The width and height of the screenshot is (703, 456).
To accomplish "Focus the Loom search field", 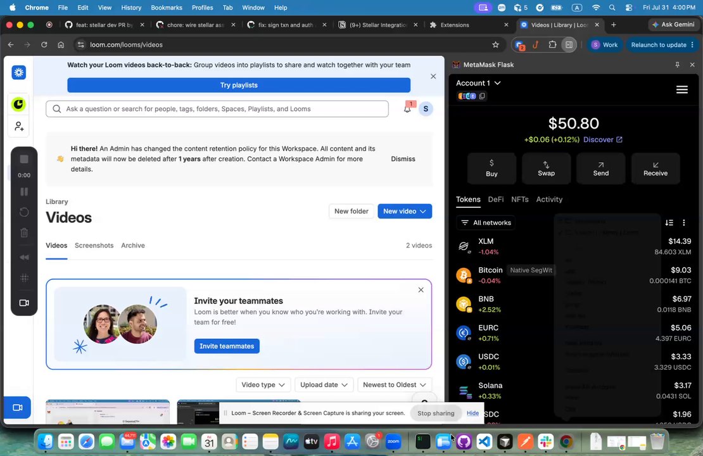I will [217, 109].
